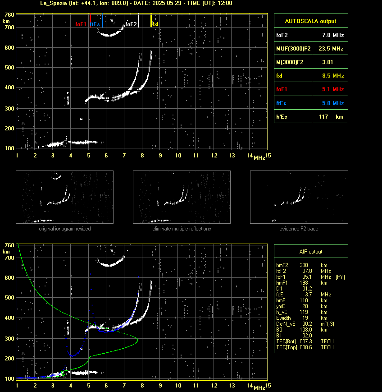The width and height of the screenshot is (382, 392).
Task: Click the h'Es 117 km value
Action: (331, 117)
